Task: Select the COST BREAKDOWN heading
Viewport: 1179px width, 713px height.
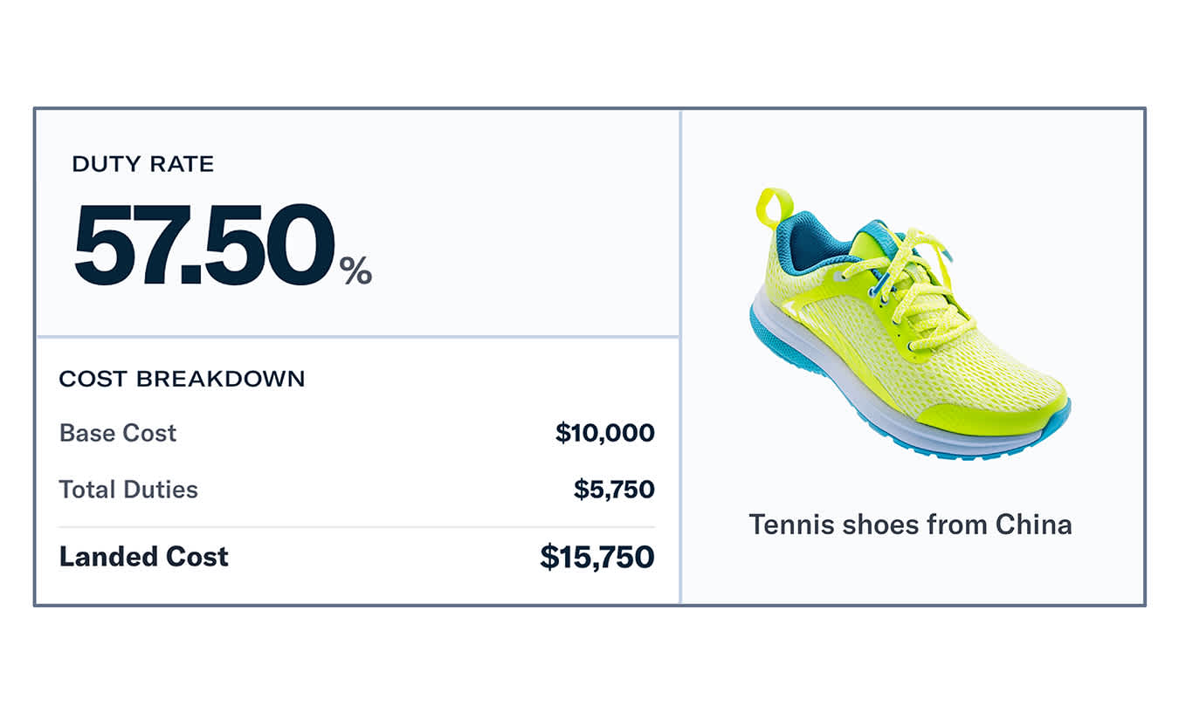Action: click(x=183, y=380)
